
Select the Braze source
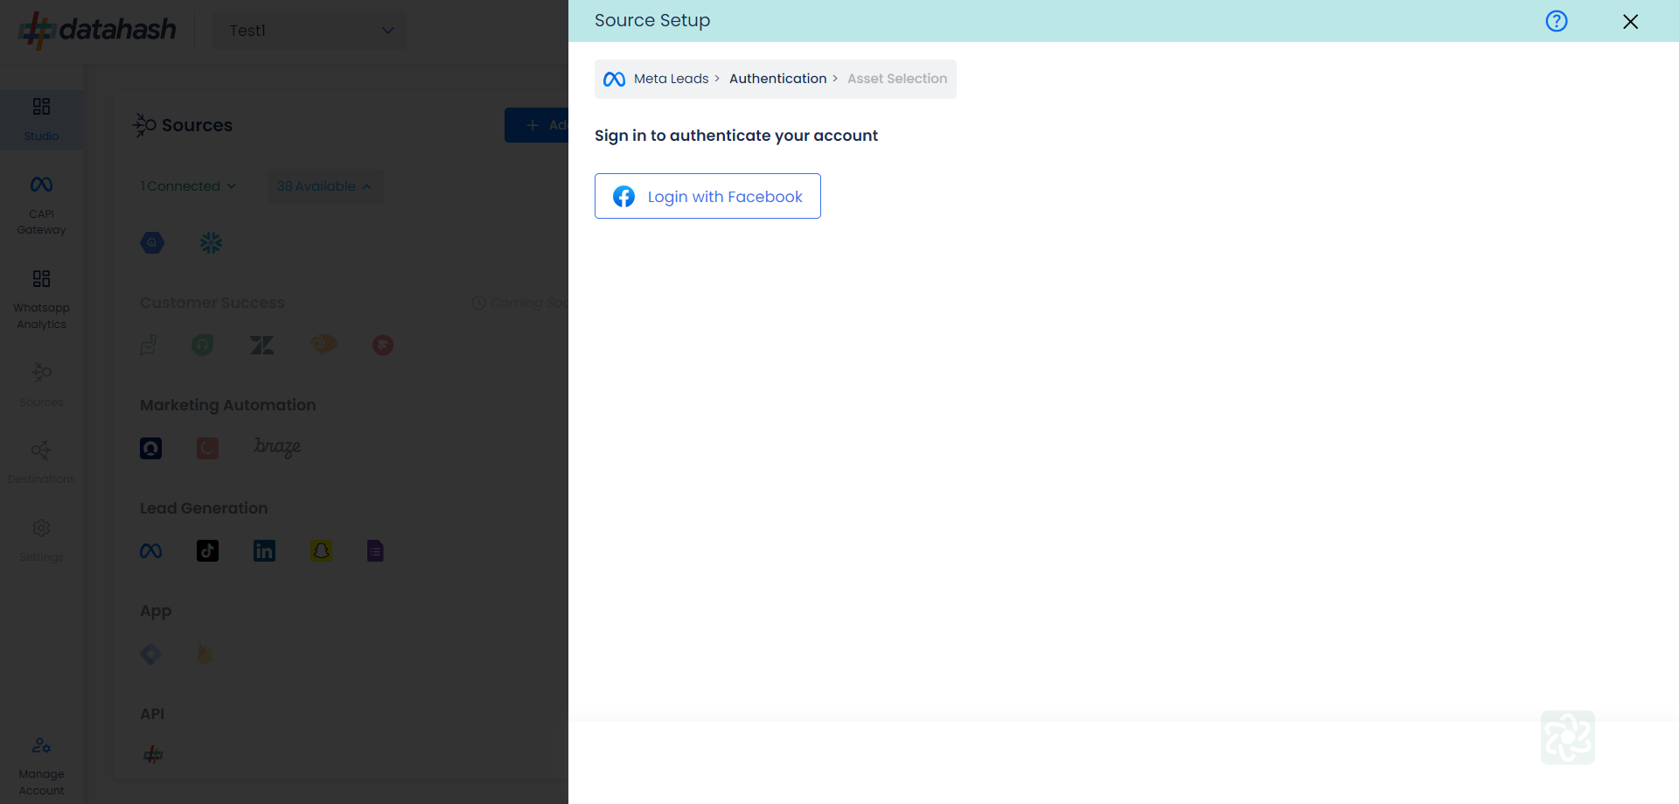[x=277, y=447]
